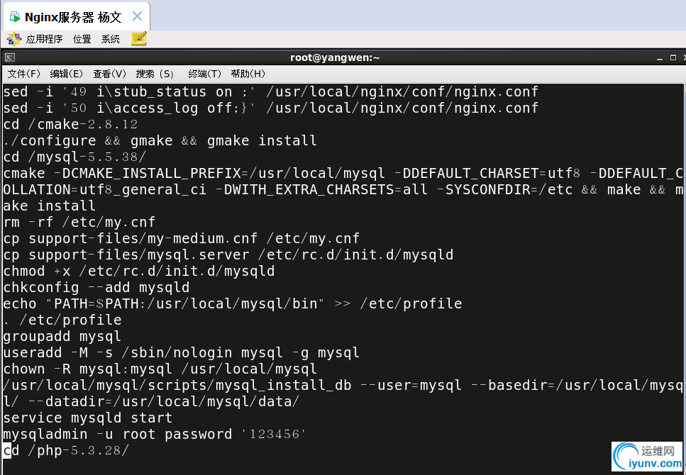The height and width of the screenshot is (475, 686).
Task: Open the 帮助(H) menu
Action: [248, 74]
